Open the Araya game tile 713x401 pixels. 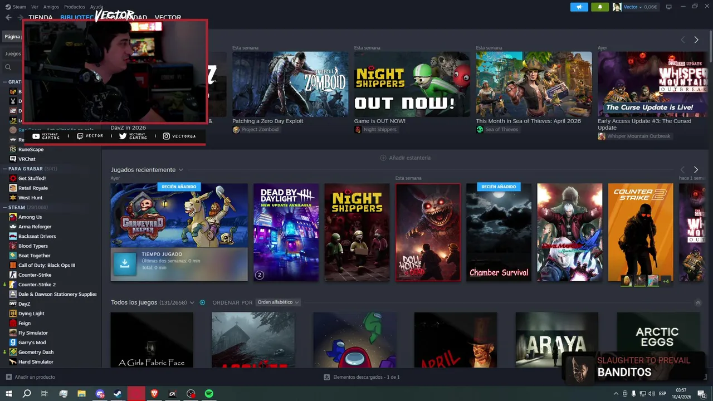point(556,340)
